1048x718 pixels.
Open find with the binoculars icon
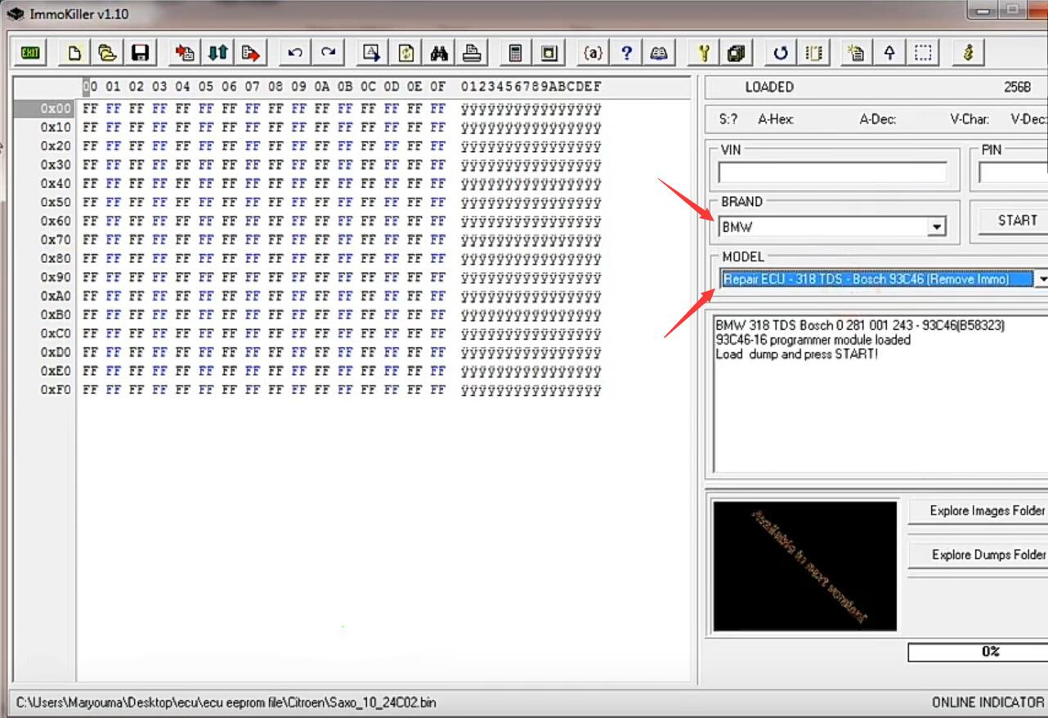tap(439, 53)
